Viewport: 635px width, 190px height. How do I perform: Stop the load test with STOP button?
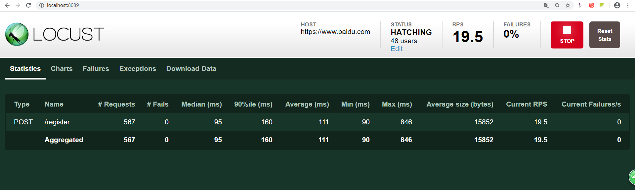pyautogui.click(x=567, y=35)
